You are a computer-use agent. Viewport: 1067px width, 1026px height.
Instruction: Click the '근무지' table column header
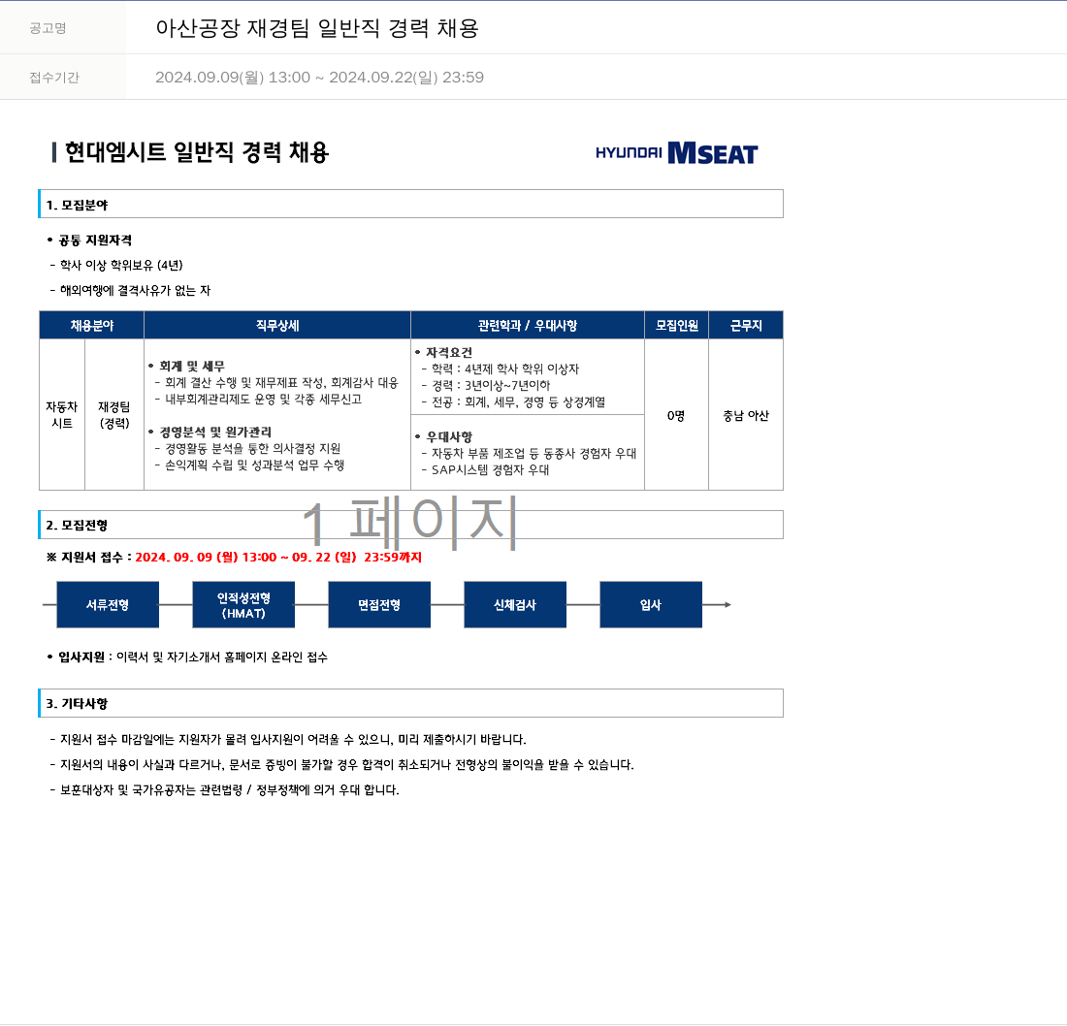click(x=746, y=325)
